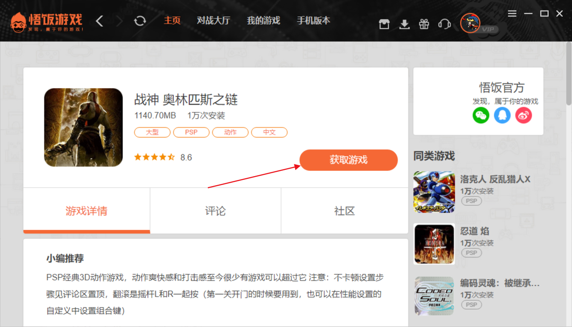Open the 我的游戏 tab
Screen dimensions: 572x327
(x=264, y=20)
